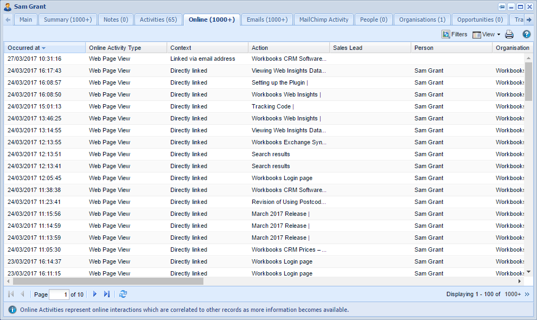
Task: Go to the first page of results
Action: [x=11, y=294]
